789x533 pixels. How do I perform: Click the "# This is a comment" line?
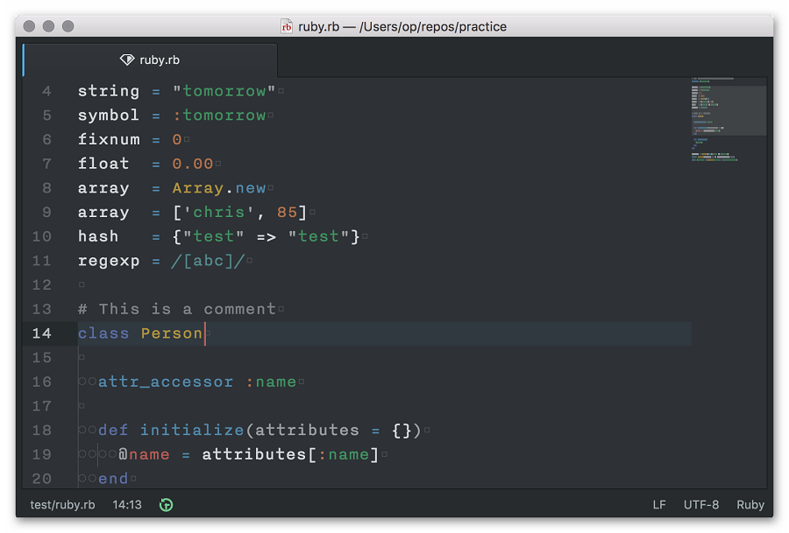177,309
